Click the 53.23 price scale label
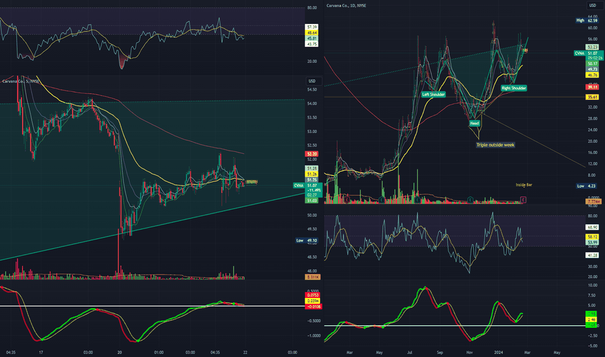605x357 pixels. 592,47
